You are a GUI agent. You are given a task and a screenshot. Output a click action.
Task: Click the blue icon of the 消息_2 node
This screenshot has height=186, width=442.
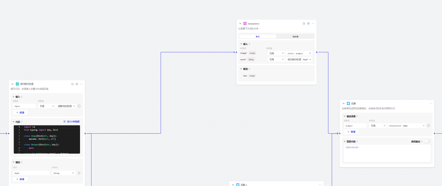click(238, 184)
